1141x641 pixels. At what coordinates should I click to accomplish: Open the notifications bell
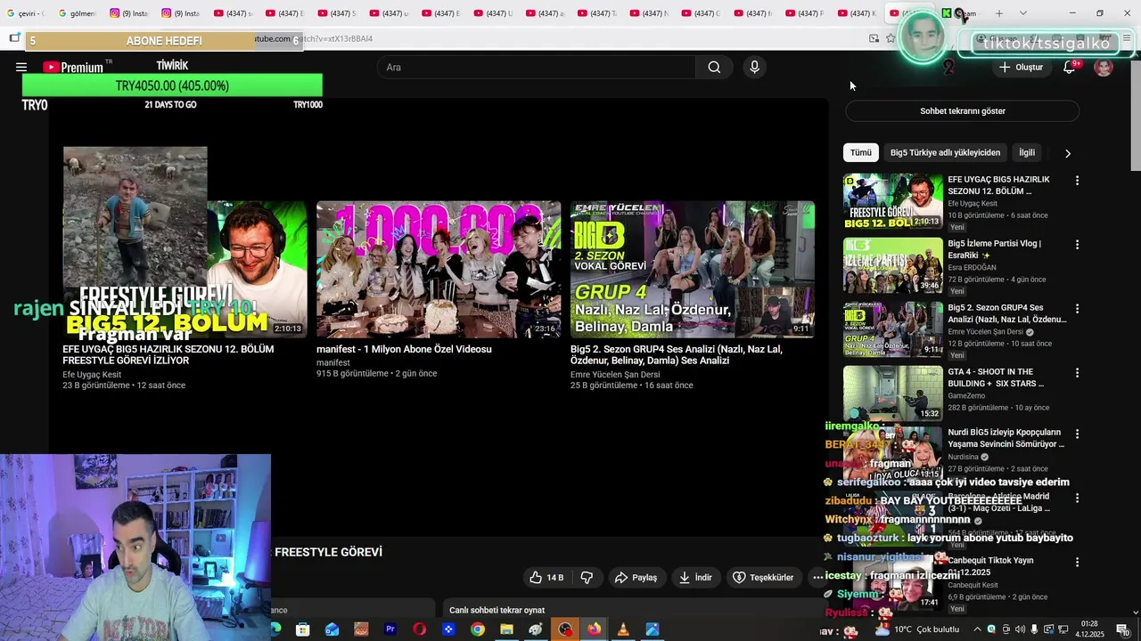click(1069, 67)
